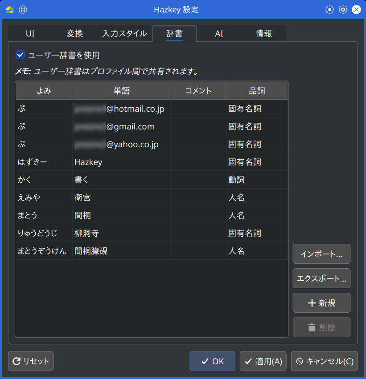Image resolution: width=366 pixels, height=379 pixels.
Task: Go to the AI tab
Action: point(219,33)
